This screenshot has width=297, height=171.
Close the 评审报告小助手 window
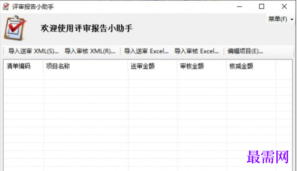tap(284, 7)
